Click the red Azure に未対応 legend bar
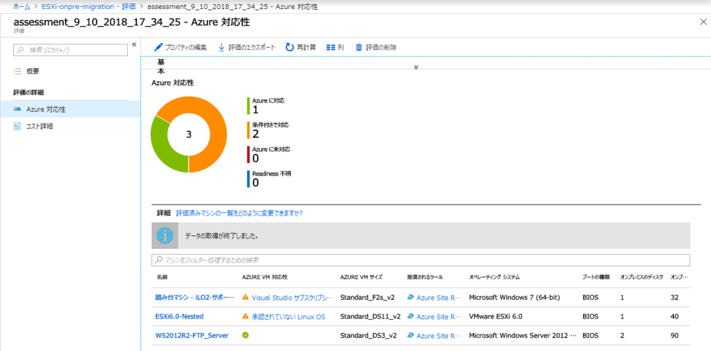 tap(248, 155)
